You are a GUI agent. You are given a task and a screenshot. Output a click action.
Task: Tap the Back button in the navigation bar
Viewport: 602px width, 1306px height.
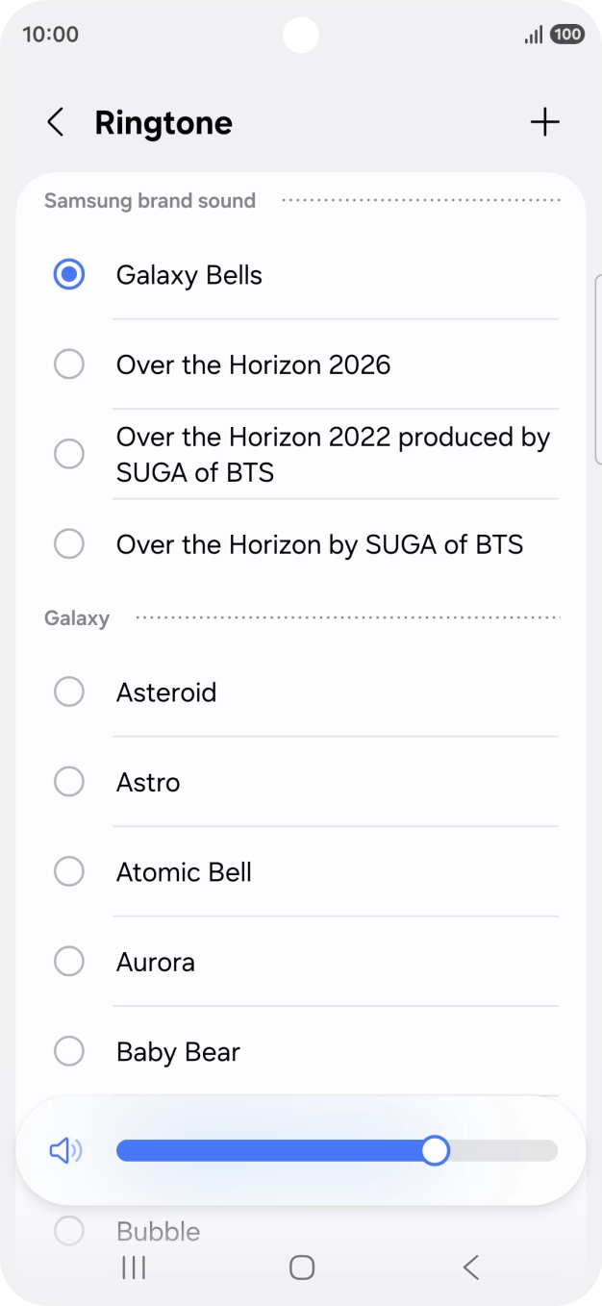click(x=470, y=1268)
